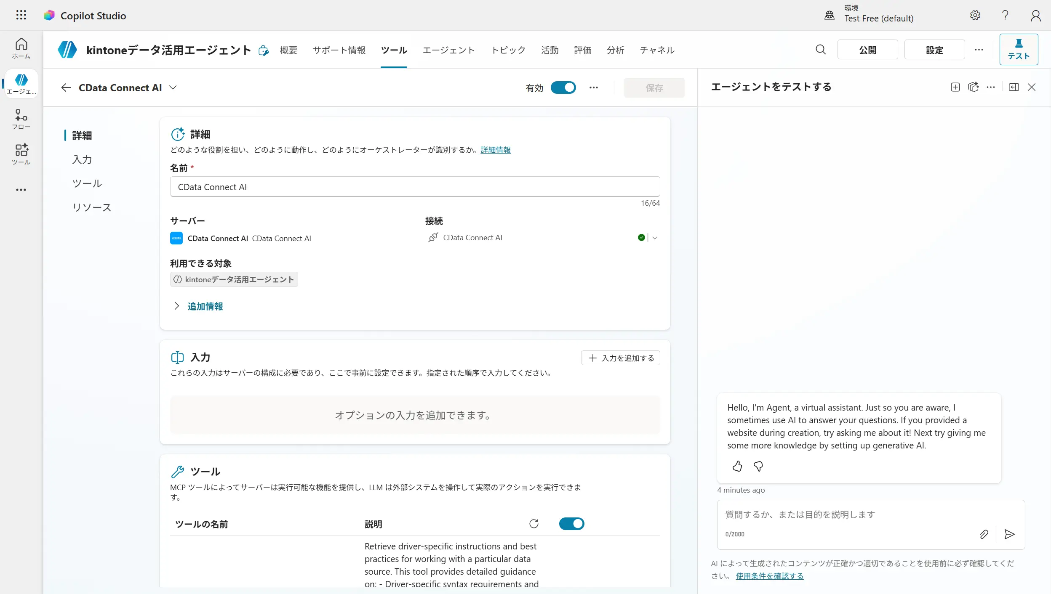Open the app launcher grid icon
The height and width of the screenshot is (594, 1051).
point(21,16)
